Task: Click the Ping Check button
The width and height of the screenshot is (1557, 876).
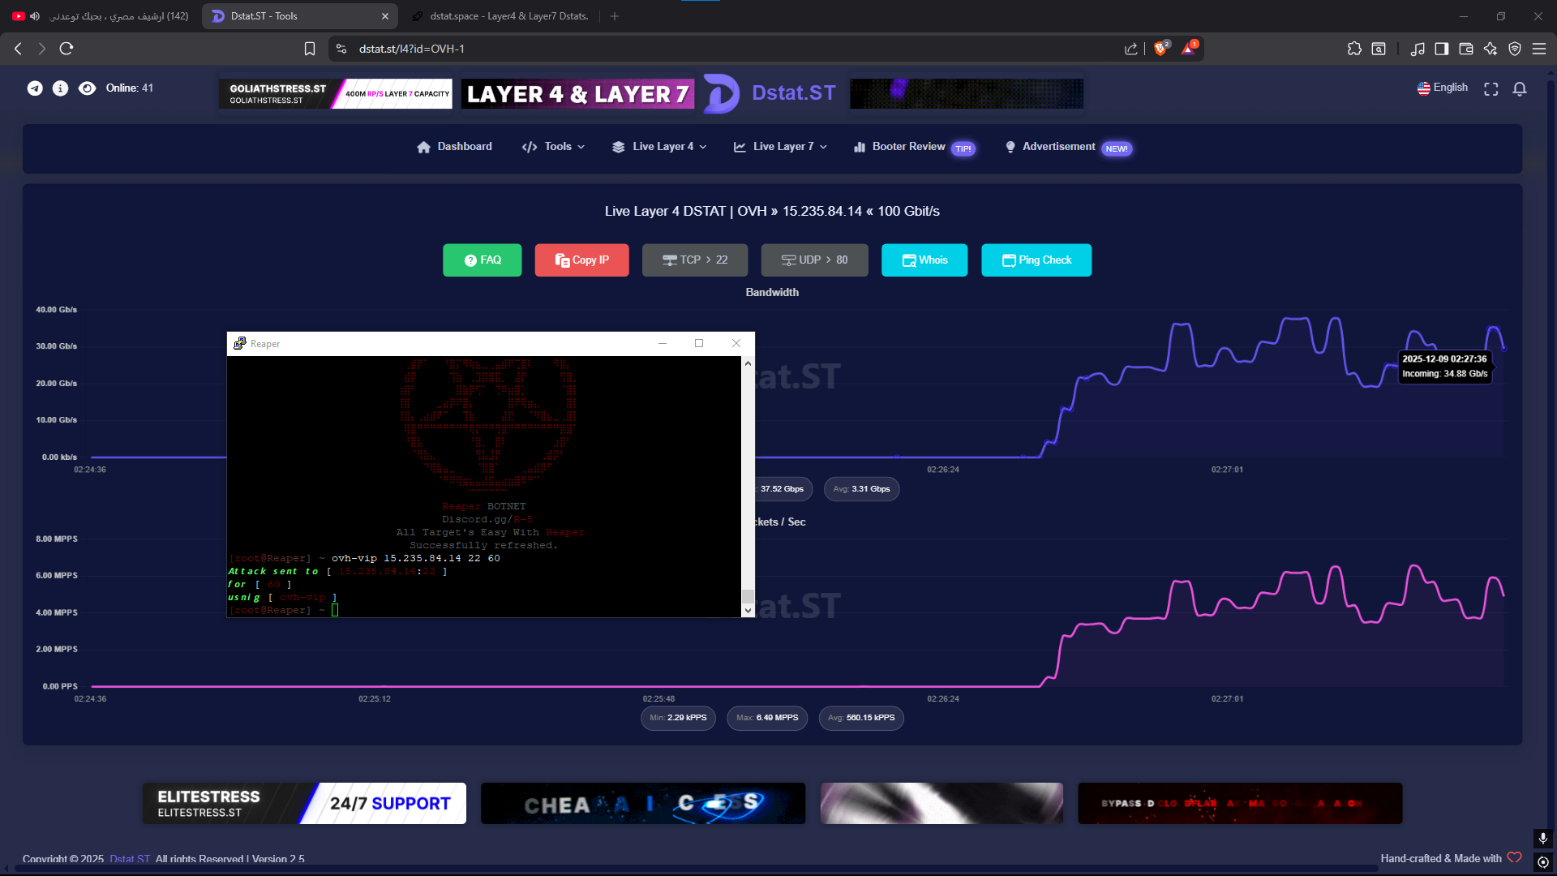Action: pyautogui.click(x=1036, y=260)
